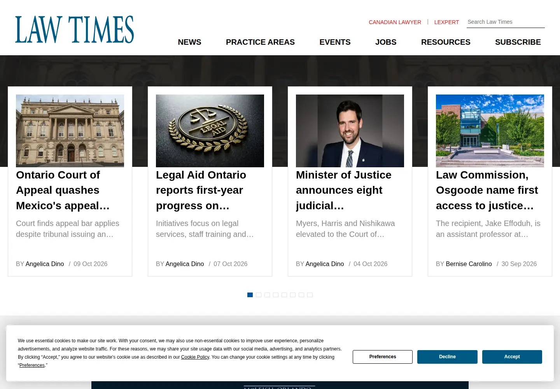Click 'The recipient, Jake Effoduh' summary
The image size is (560, 389).
pyautogui.click(x=488, y=229)
